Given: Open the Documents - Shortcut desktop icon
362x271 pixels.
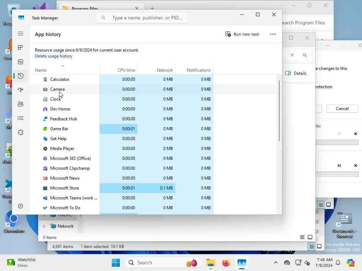Looking at the screenshot, I should (x=344, y=225).
